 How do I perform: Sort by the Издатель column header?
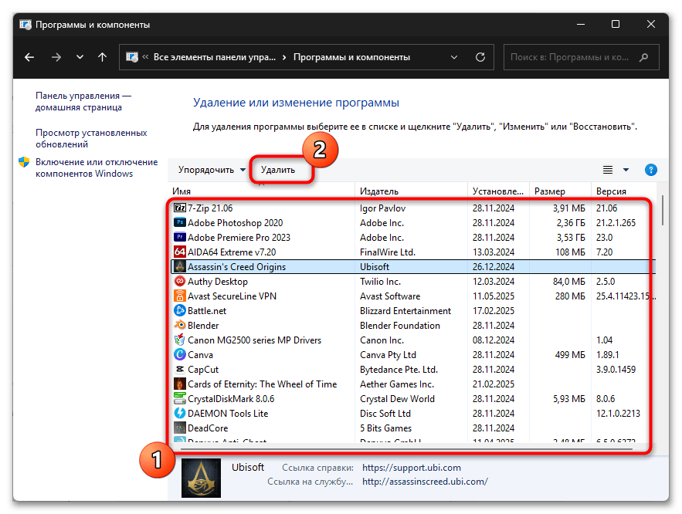[x=411, y=191]
